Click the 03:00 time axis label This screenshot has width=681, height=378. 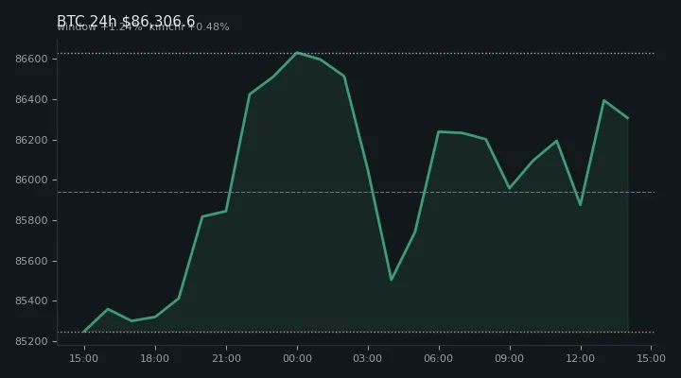coord(367,358)
